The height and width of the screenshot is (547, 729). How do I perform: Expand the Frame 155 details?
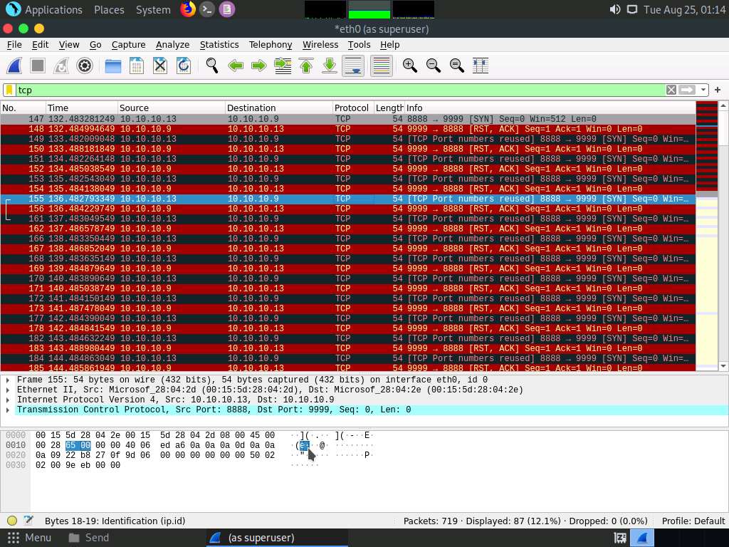coord(7,380)
